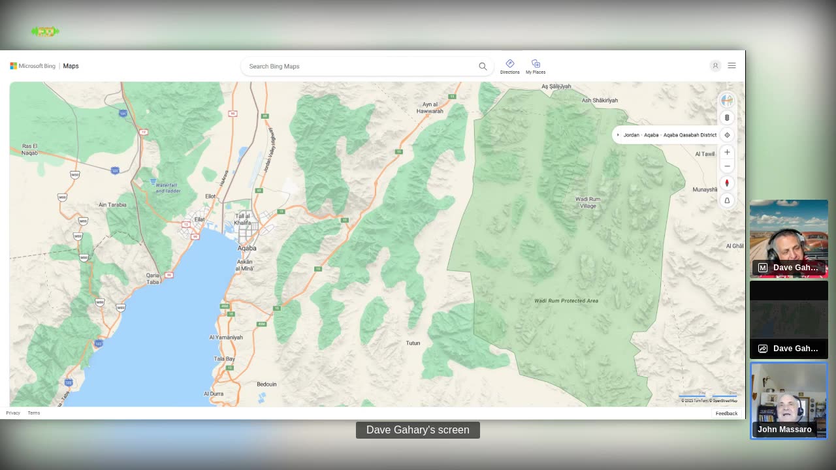This screenshot has height=470, width=836.
Task: Open the hamburger settings menu
Action: tap(731, 66)
